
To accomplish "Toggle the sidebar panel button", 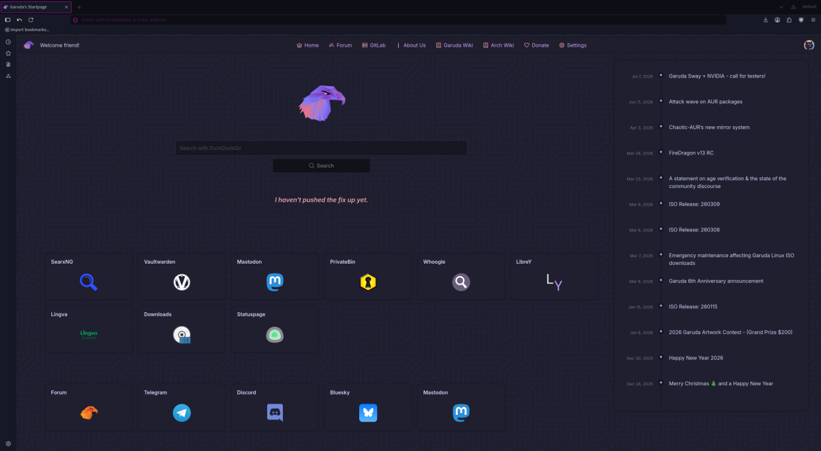I will 8,20.
